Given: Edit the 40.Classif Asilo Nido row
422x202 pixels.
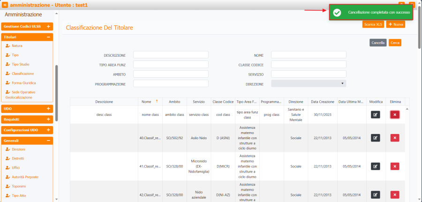Looking at the screenshot, I should pos(375,138).
